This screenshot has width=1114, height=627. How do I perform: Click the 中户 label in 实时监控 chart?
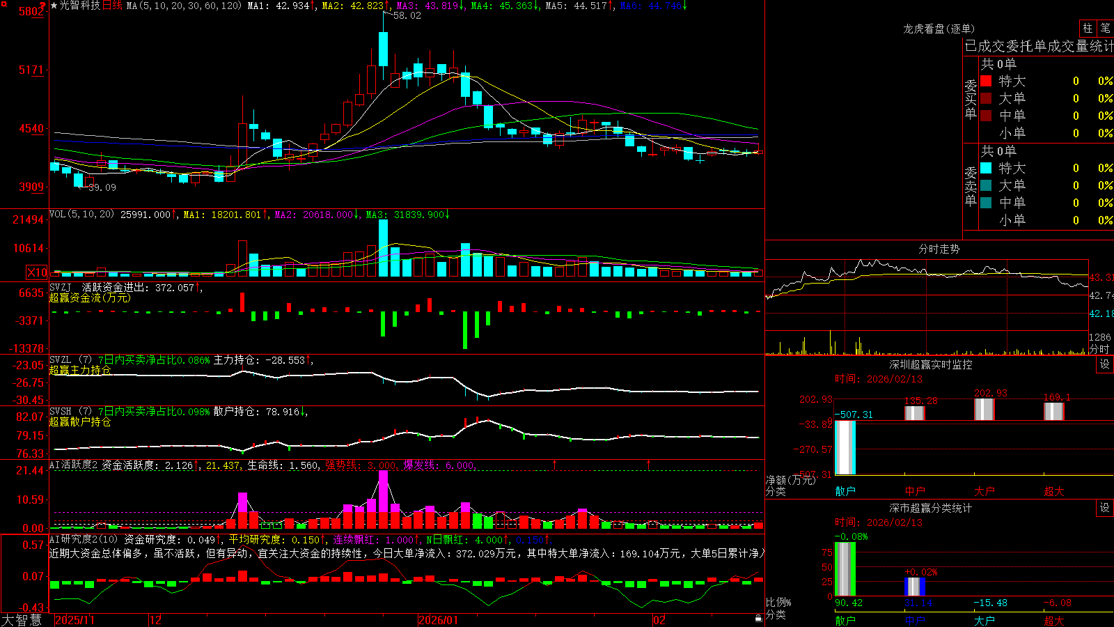click(915, 491)
